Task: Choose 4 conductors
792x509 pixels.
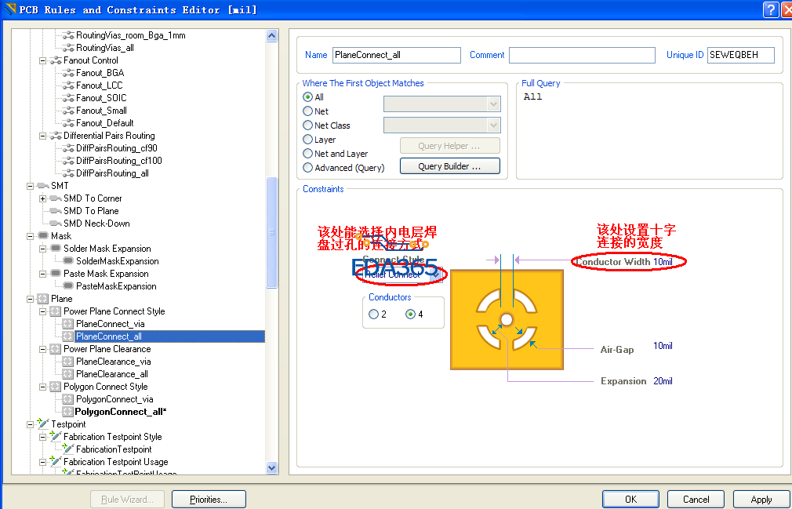Action: (x=411, y=314)
